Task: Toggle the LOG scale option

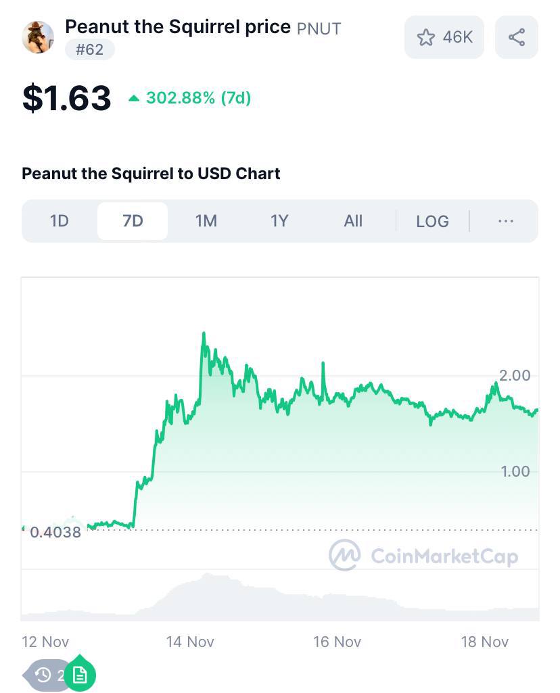Action: 432,221
